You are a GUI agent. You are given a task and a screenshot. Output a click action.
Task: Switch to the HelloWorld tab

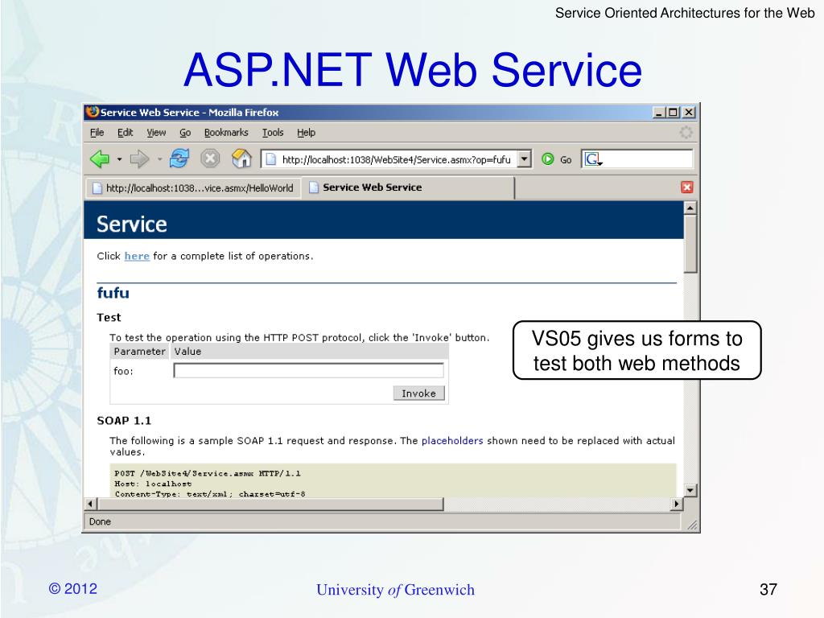click(x=193, y=188)
